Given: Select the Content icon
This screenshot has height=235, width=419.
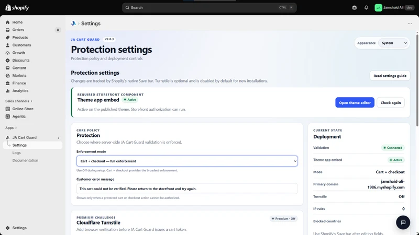Looking at the screenshot, I should [x=7, y=68].
